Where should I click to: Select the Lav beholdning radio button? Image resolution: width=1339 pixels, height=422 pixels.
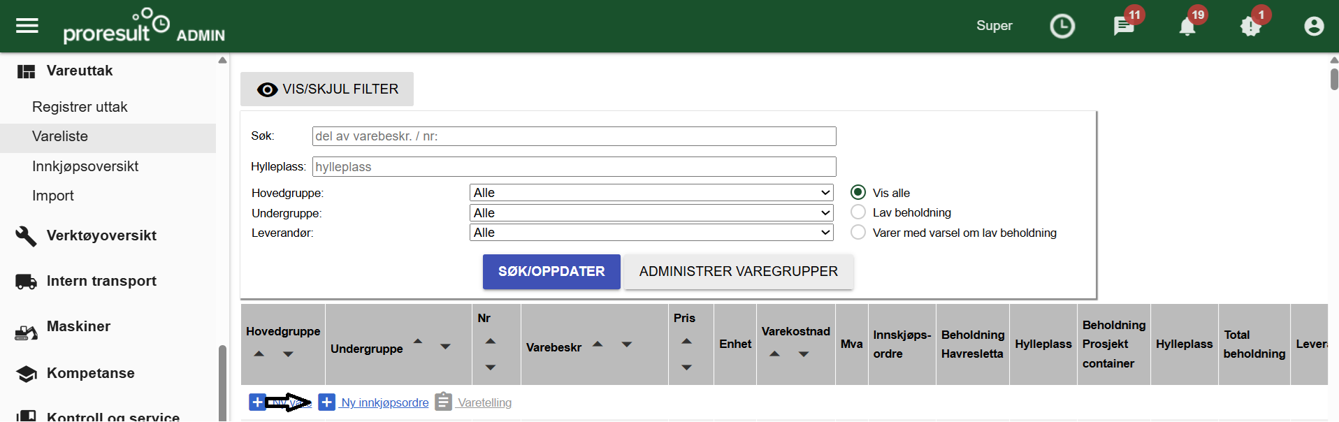[858, 212]
